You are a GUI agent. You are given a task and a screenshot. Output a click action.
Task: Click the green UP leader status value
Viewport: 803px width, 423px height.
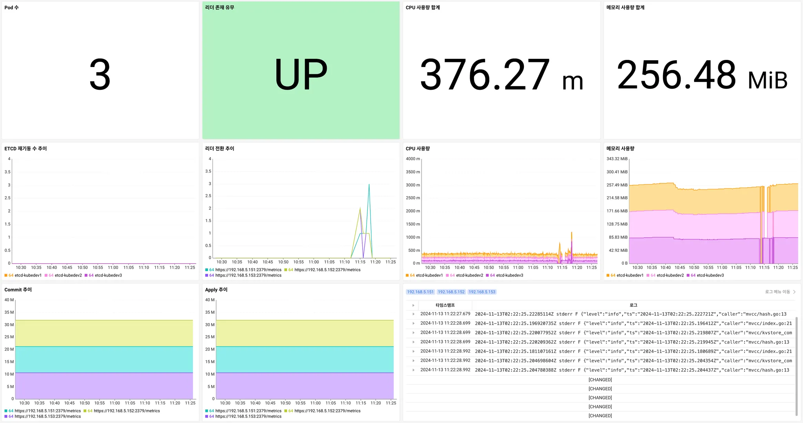301,74
